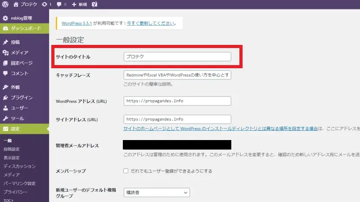Enable だれでもユーザー登録ができるようにする checkbox
This screenshot has width=360, height=202.
pos(126,171)
